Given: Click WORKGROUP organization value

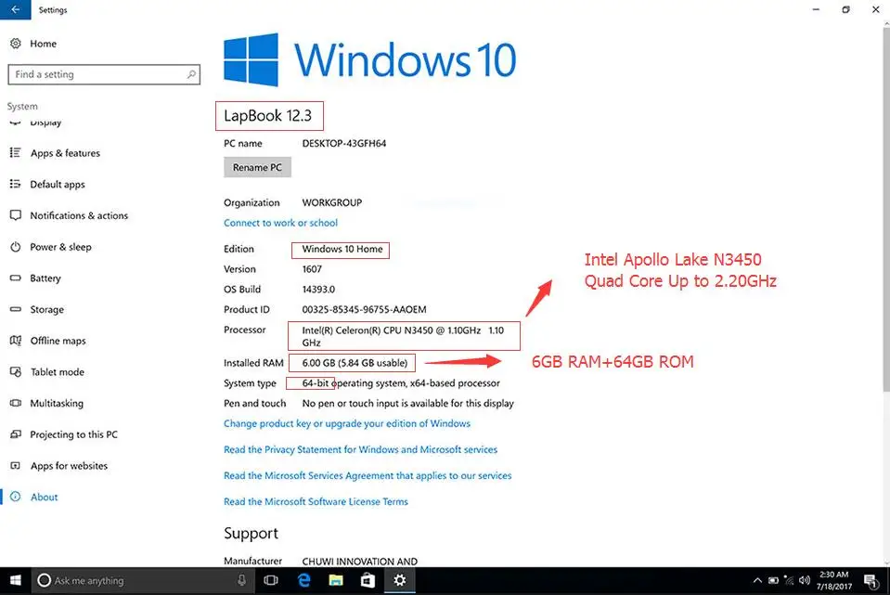Looking at the screenshot, I should [x=331, y=202].
